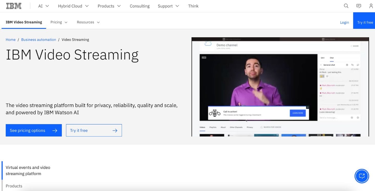Go to Home breadcrumb

click(11, 40)
